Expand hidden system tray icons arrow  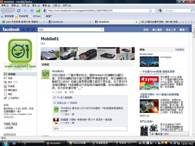coord(156,143)
